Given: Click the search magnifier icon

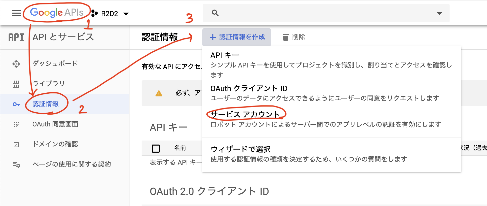Looking at the screenshot, I should pos(215,13).
